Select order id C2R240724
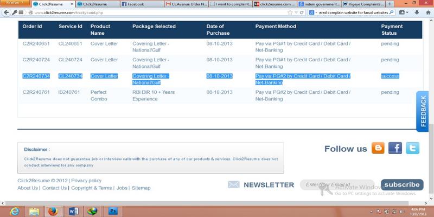 36,60
